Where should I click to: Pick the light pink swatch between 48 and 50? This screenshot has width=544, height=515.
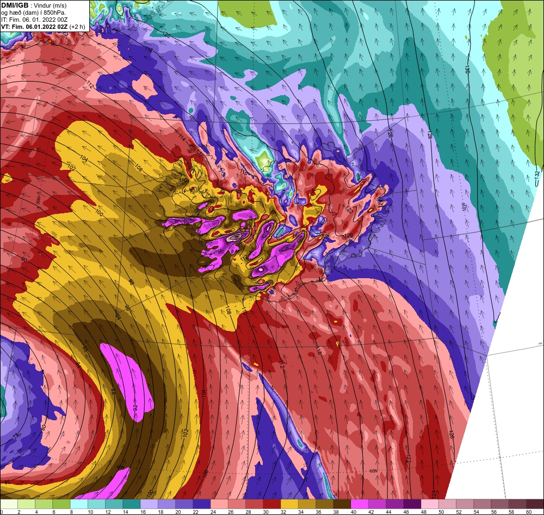pyautogui.click(x=430, y=504)
